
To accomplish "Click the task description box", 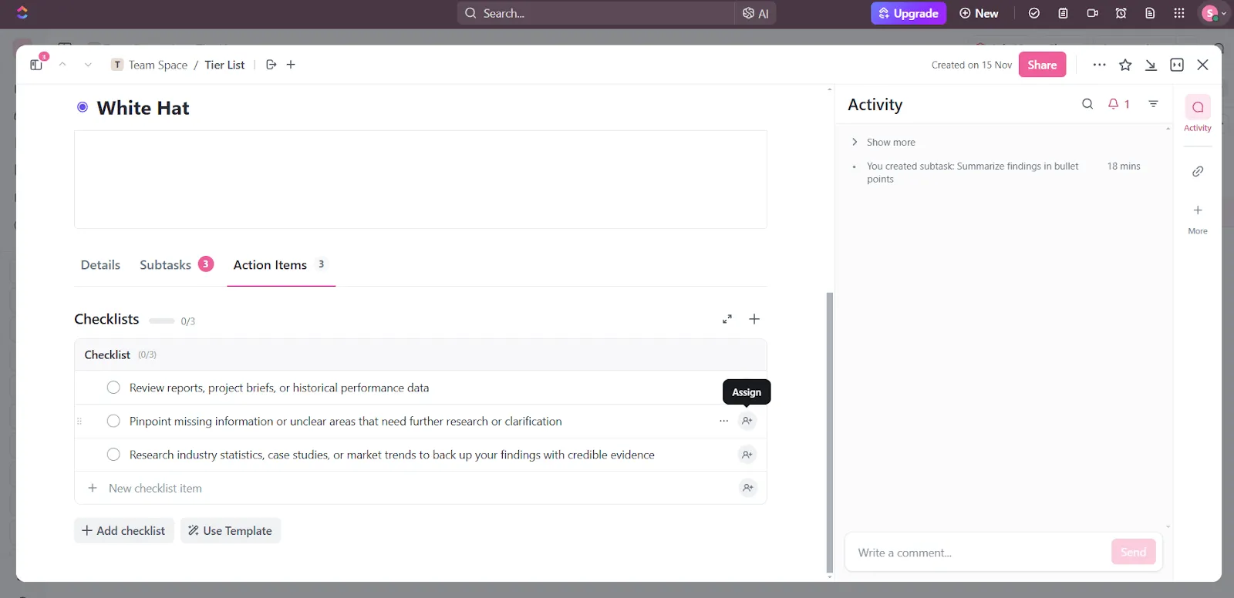I will [x=420, y=180].
